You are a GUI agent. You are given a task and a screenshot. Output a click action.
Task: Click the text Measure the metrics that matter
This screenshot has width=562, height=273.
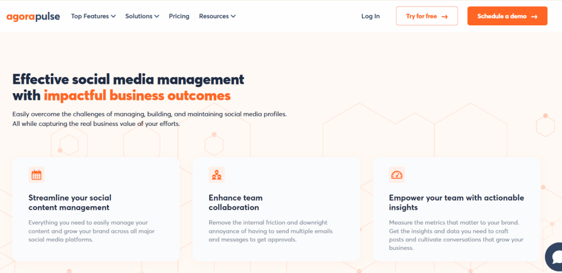[x=456, y=235]
